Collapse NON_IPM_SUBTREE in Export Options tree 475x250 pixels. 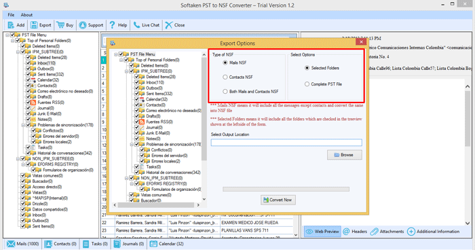[126, 178]
